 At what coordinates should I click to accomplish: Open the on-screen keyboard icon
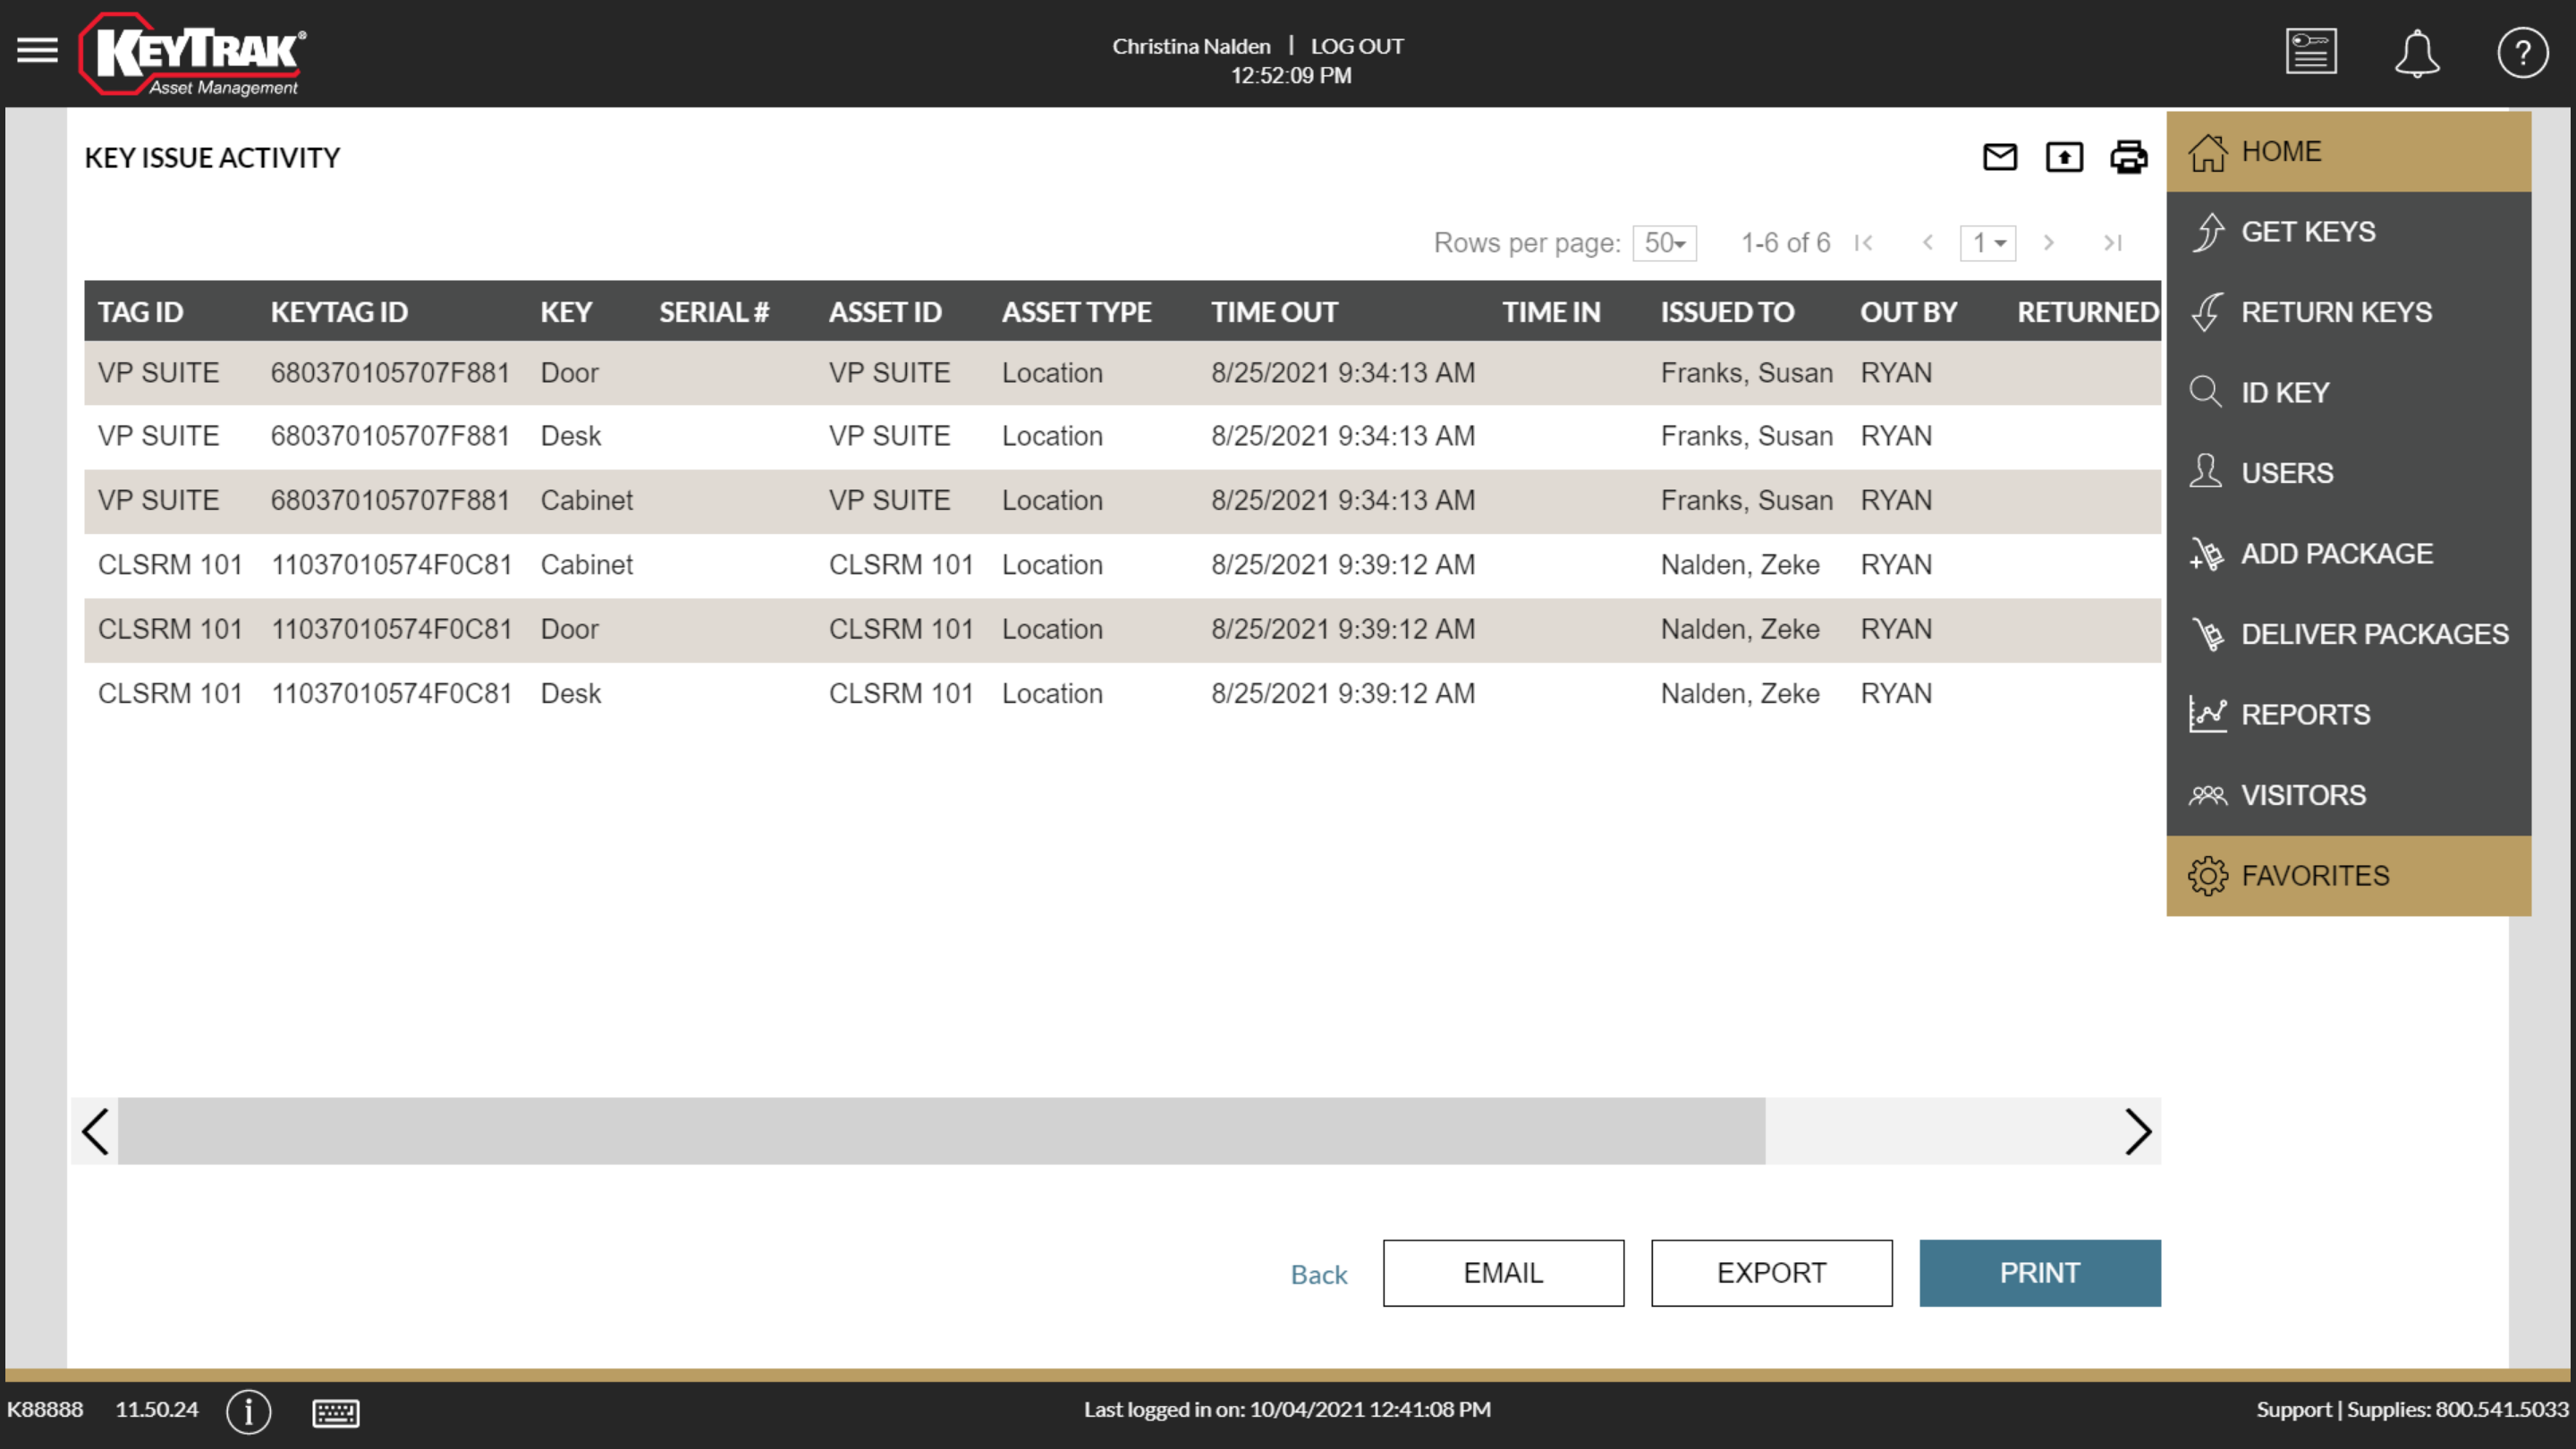point(336,1412)
